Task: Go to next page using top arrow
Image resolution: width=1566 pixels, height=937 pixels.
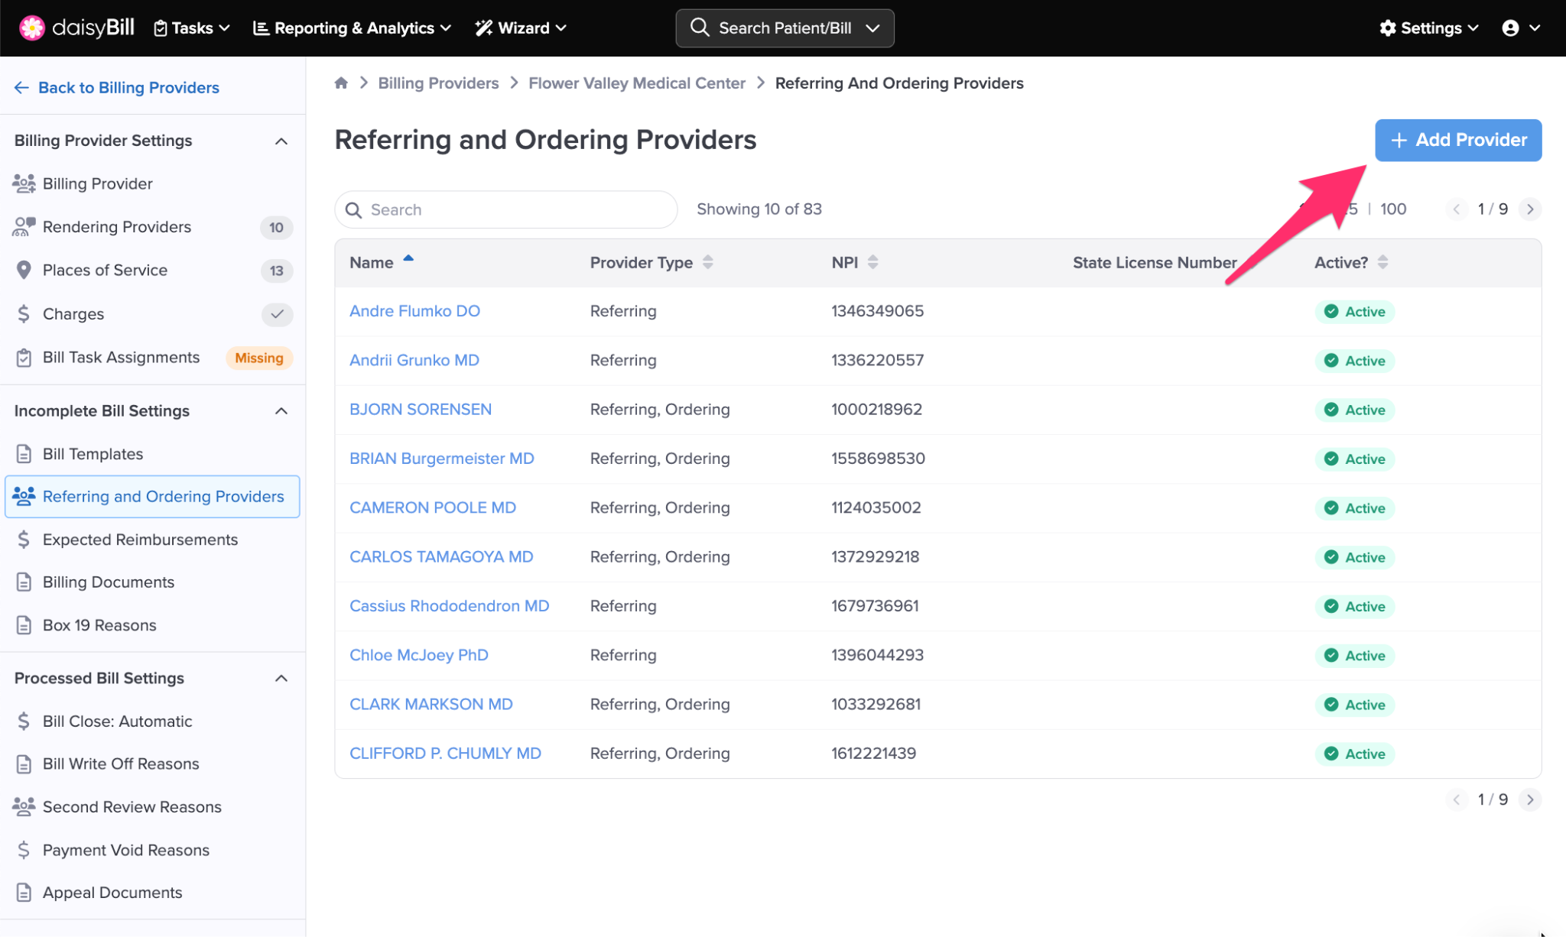Action: (x=1529, y=209)
